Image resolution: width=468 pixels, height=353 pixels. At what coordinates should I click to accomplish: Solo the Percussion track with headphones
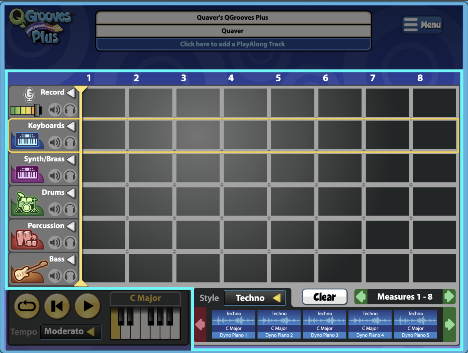(x=70, y=243)
